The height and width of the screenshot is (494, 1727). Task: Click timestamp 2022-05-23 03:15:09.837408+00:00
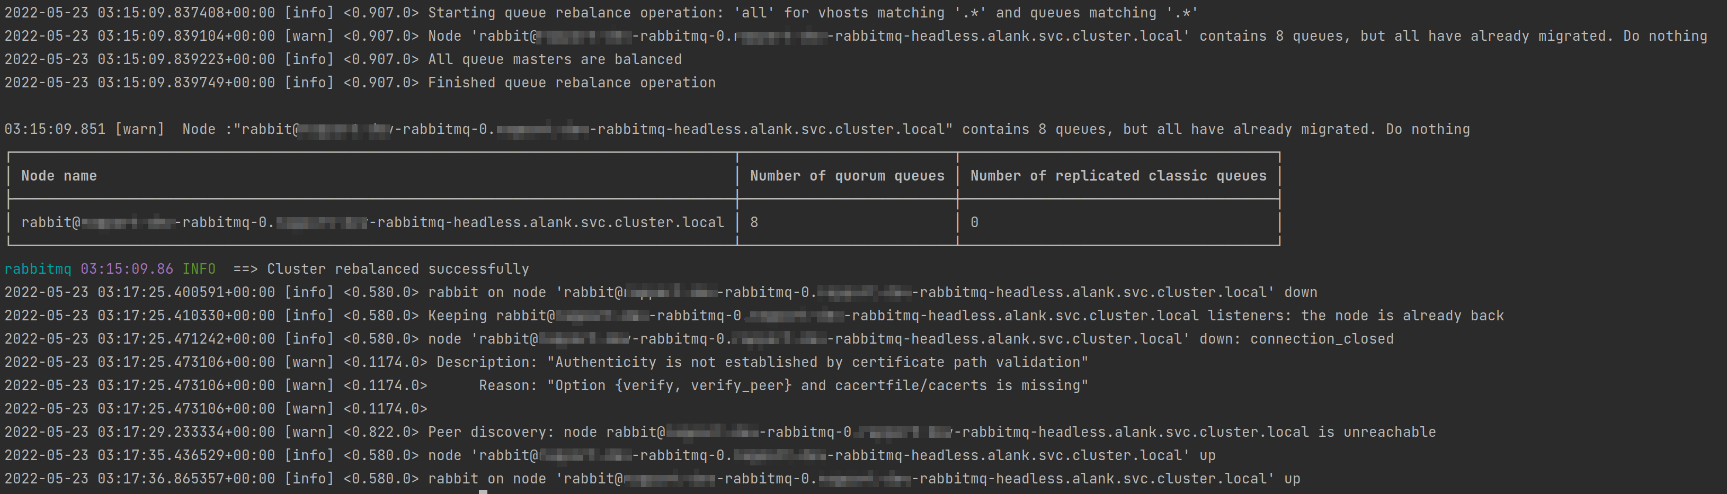tap(139, 13)
